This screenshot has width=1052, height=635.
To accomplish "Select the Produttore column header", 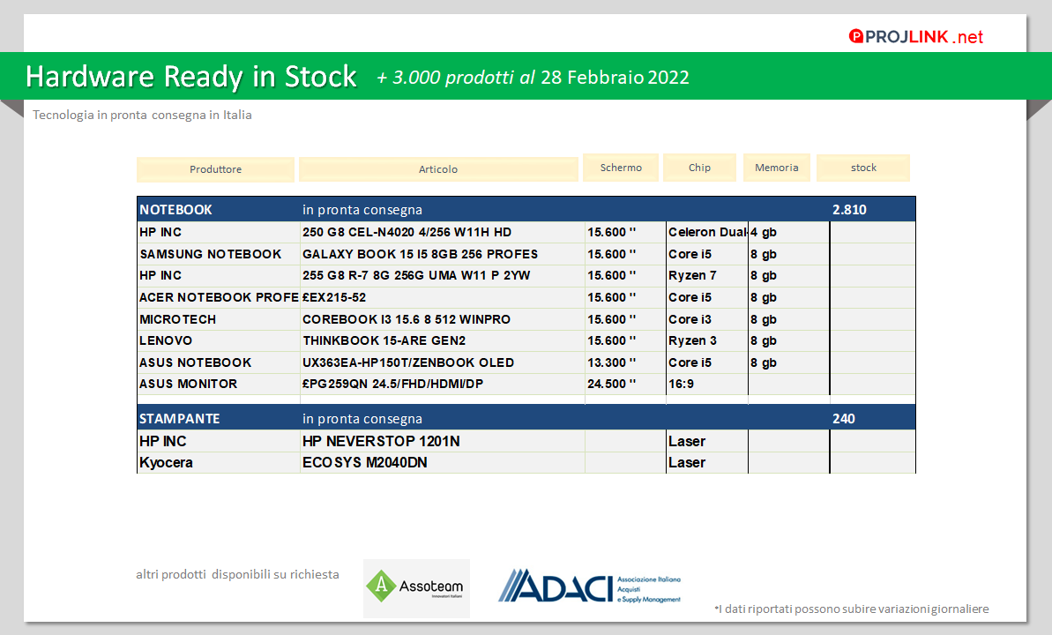I will [215, 169].
